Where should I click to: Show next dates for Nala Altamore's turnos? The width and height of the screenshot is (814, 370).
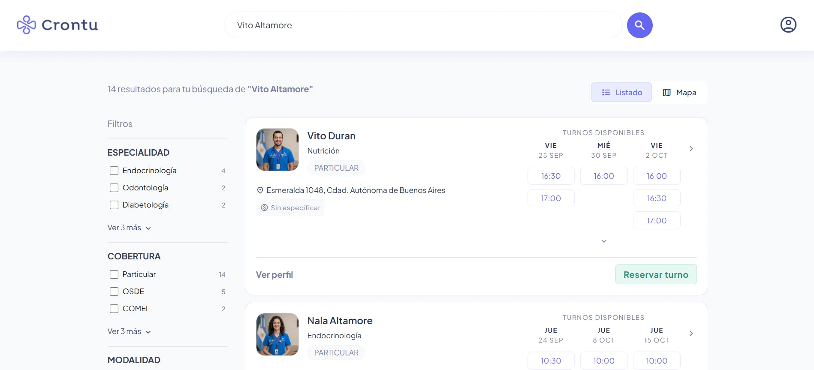(x=691, y=334)
